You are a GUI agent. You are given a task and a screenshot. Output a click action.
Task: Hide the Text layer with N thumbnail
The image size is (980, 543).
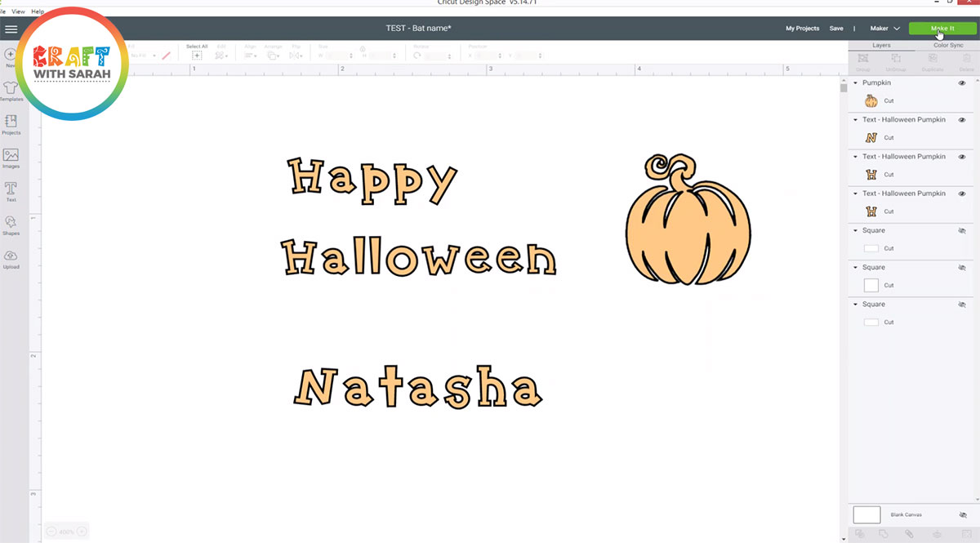coord(962,120)
